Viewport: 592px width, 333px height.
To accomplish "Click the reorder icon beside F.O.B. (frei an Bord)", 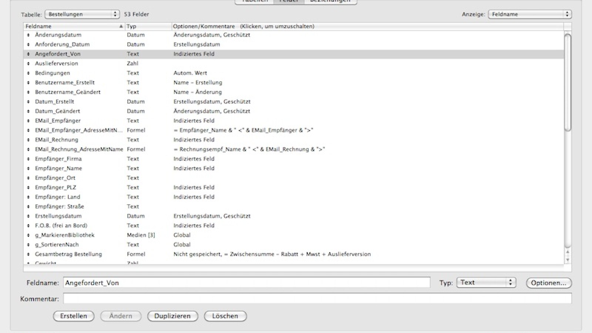I will (x=29, y=225).
